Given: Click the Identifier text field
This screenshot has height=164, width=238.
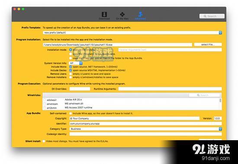Looking at the screenshot, I should pos(146,124).
